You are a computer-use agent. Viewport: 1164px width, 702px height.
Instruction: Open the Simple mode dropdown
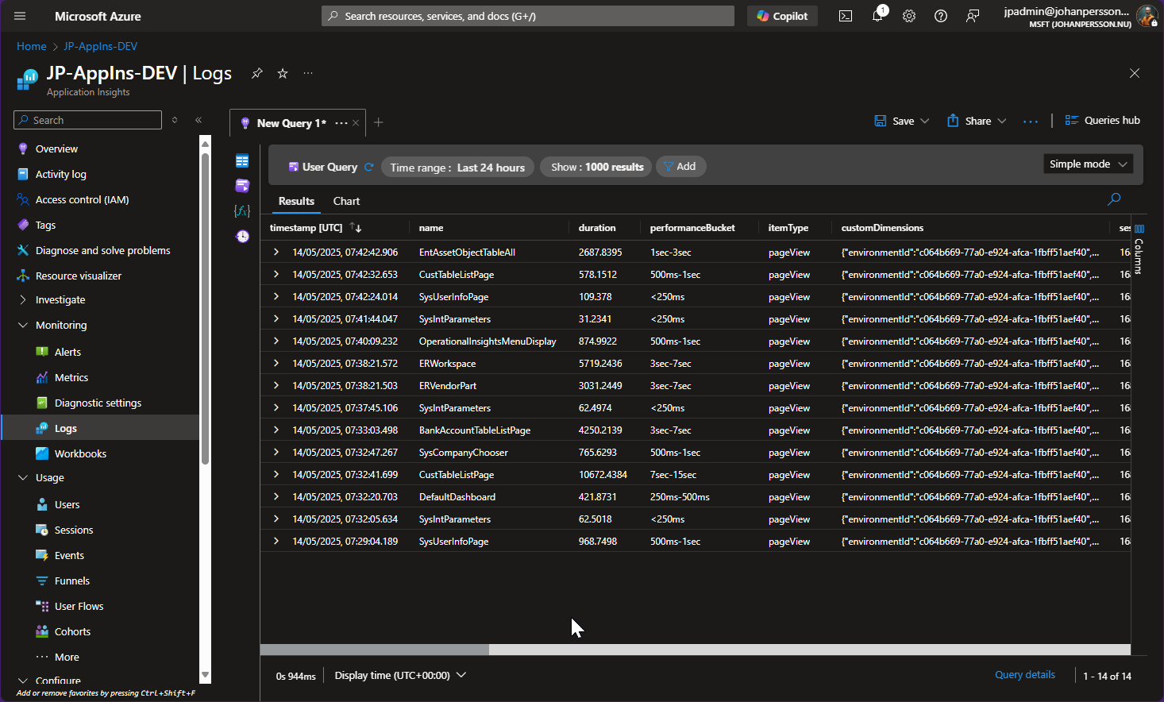coord(1088,164)
